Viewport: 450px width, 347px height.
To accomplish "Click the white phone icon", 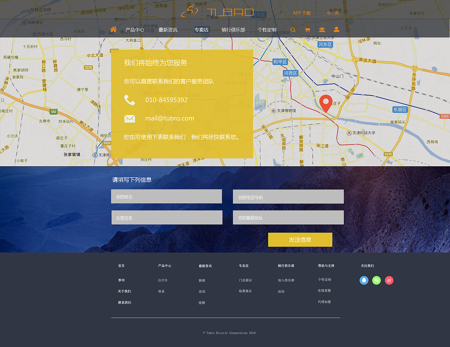I will point(130,100).
